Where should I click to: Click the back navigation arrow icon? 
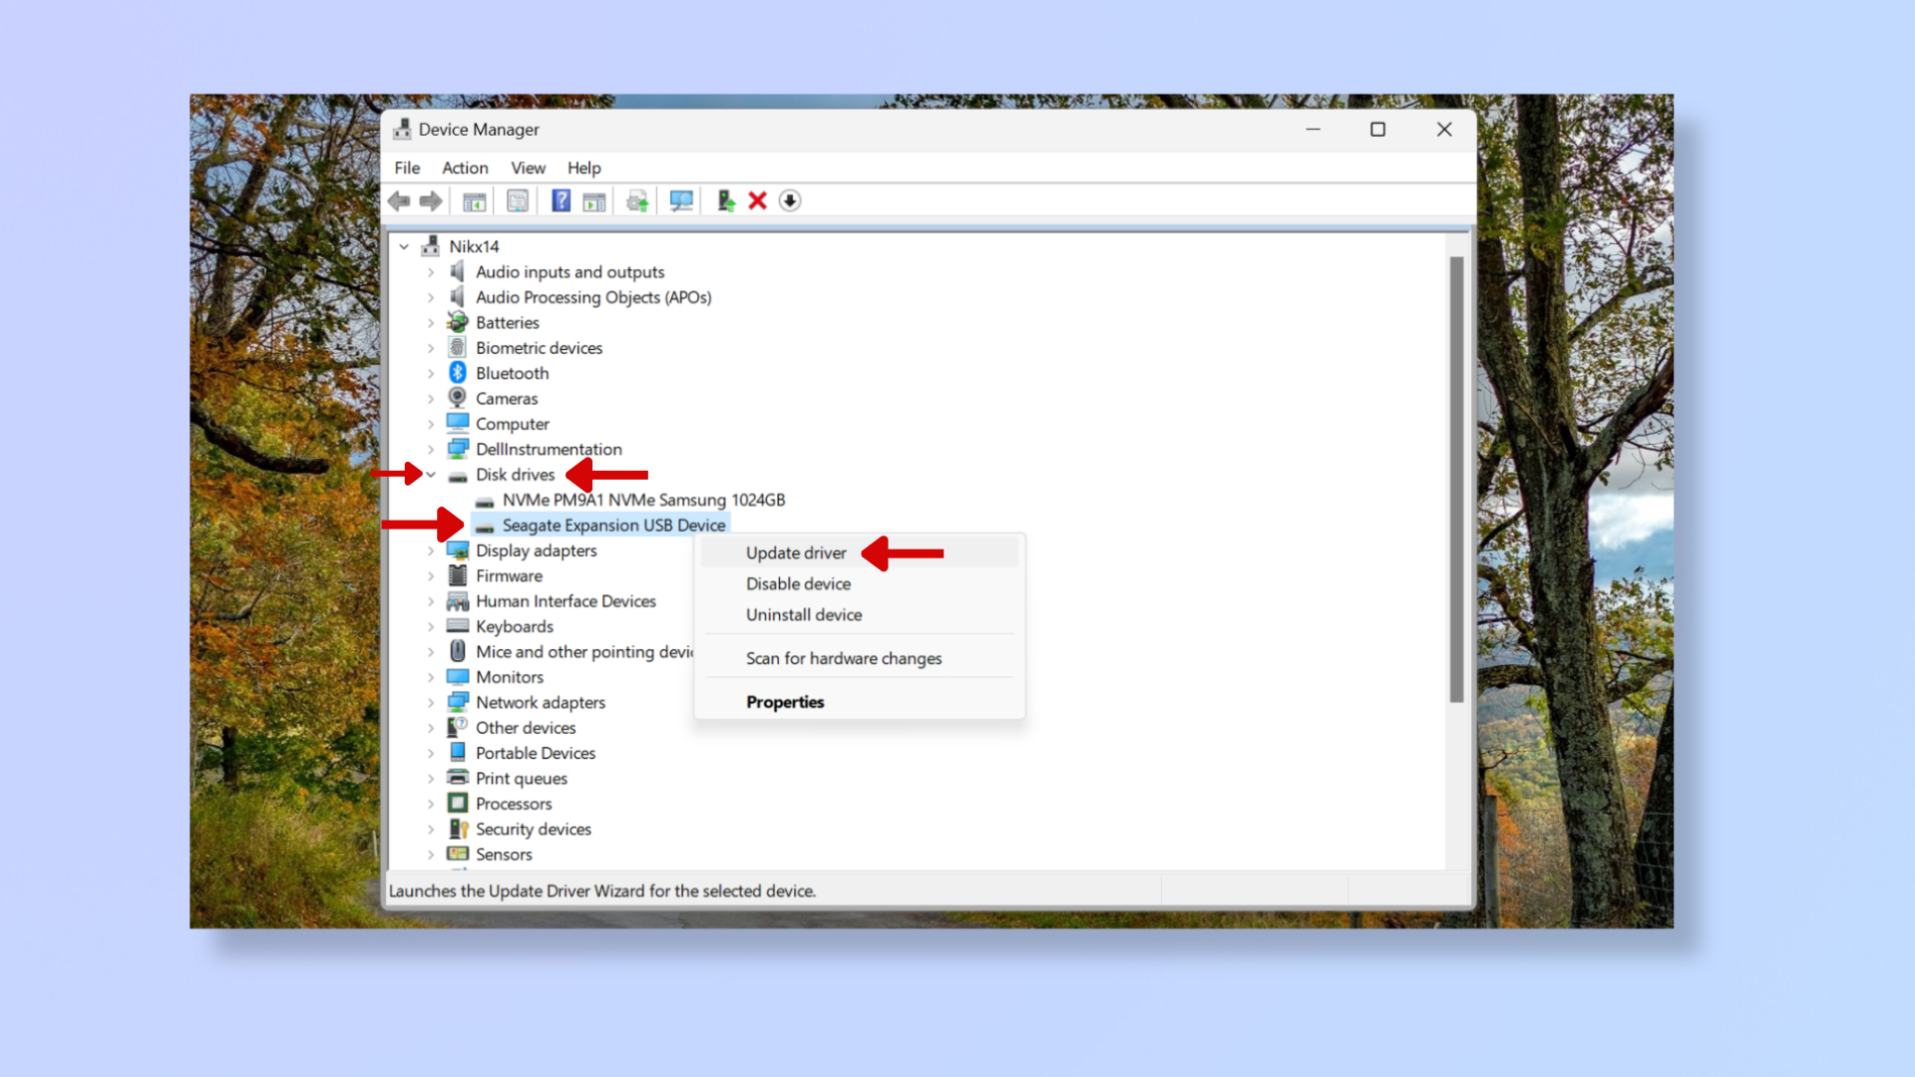(400, 199)
